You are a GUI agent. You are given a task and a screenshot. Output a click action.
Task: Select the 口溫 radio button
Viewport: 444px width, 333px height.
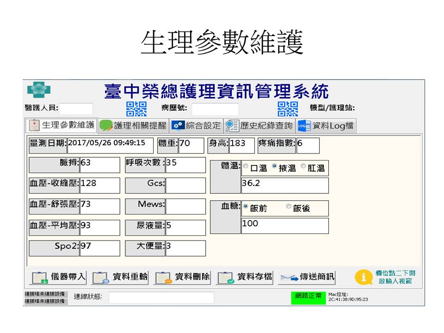click(246, 166)
